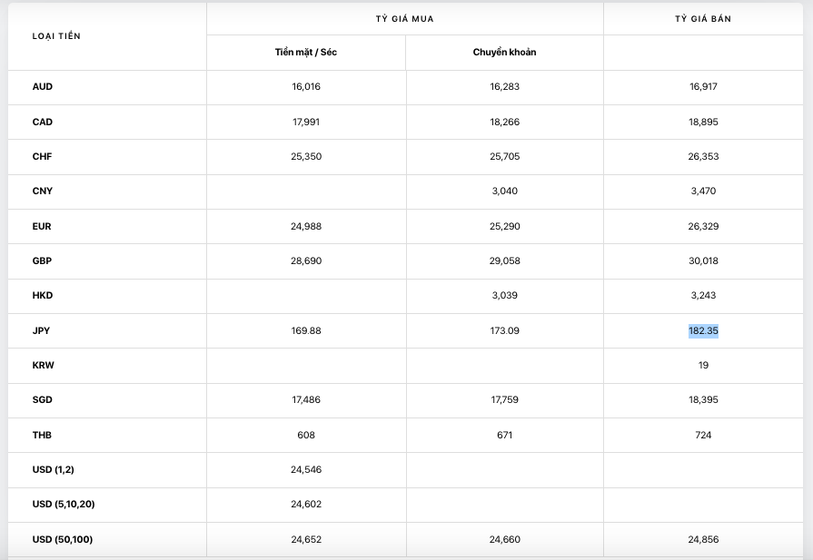Screen dimensions: 813x560
Task: Click the AUD currency row label
Action: pyautogui.click(x=43, y=87)
